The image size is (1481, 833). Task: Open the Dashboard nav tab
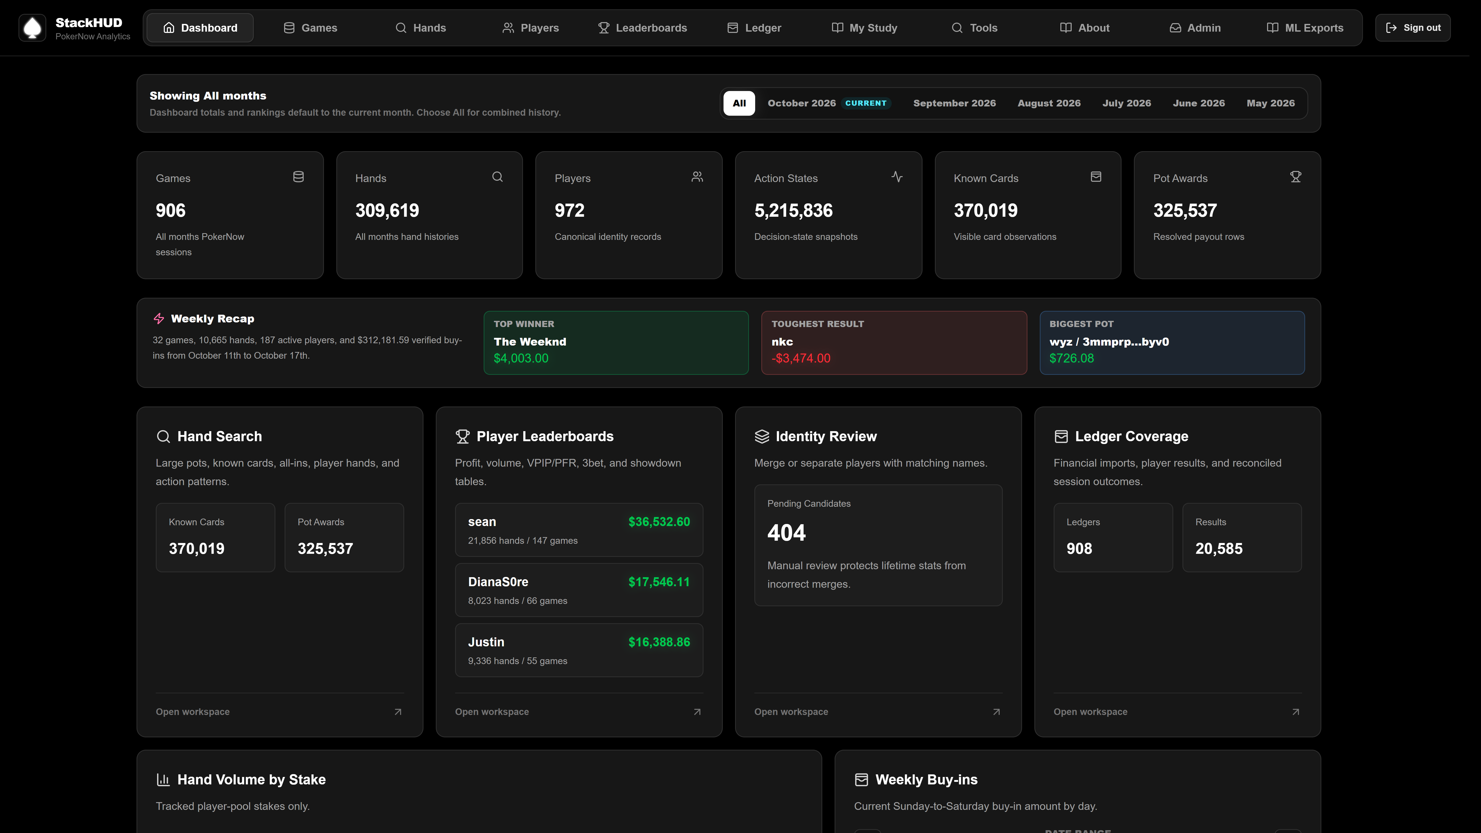pyautogui.click(x=200, y=28)
